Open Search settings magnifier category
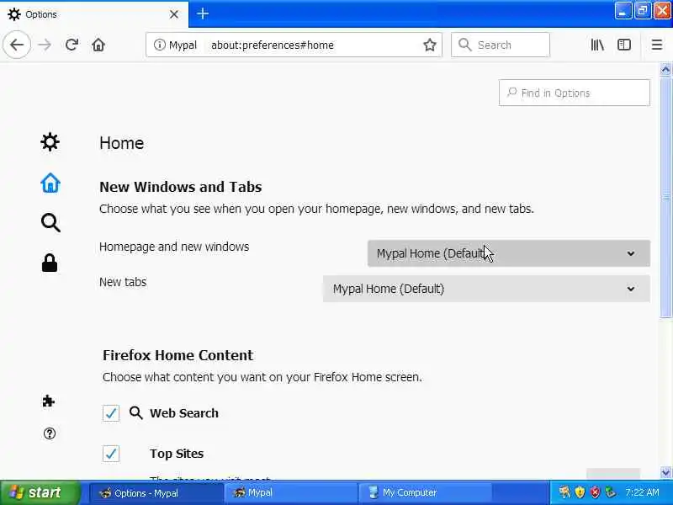The image size is (673, 505). click(50, 222)
